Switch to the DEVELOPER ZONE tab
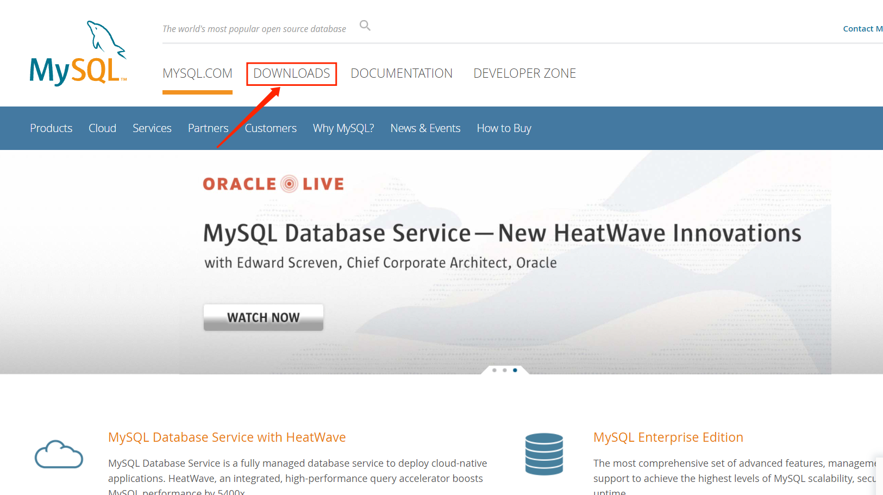This screenshot has height=495, width=883. point(525,73)
